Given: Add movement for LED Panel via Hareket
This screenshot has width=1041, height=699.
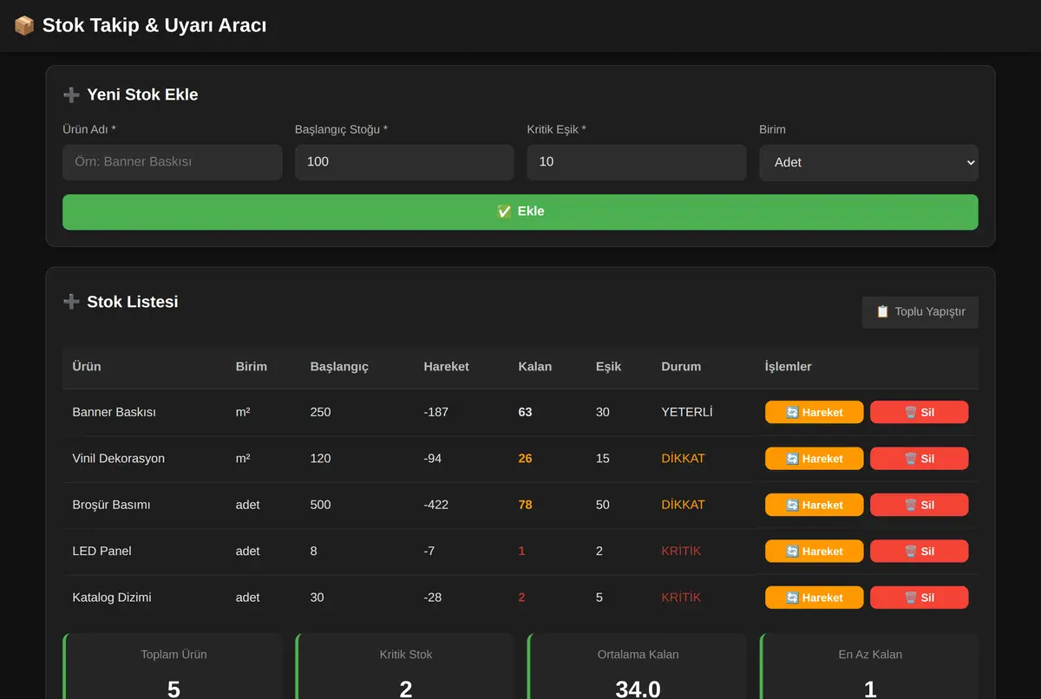Looking at the screenshot, I should pyautogui.click(x=815, y=552).
